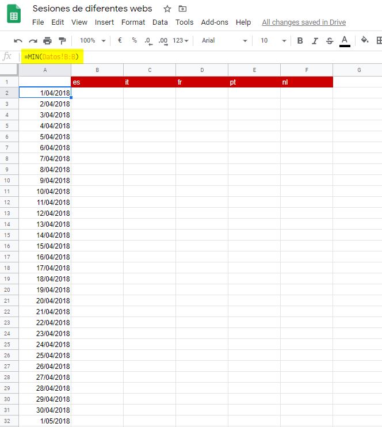The image size is (382, 427).
Task: Click the undo arrow icon
Action: click(x=18, y=41)
